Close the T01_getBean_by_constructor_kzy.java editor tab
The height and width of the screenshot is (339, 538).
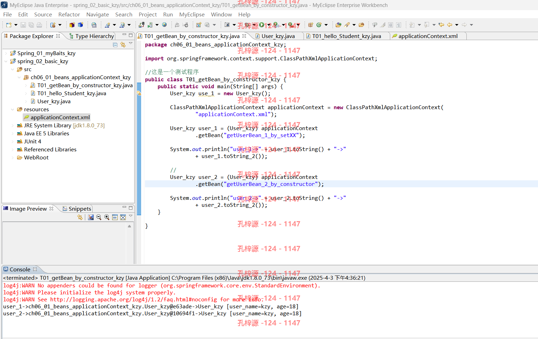244,36
